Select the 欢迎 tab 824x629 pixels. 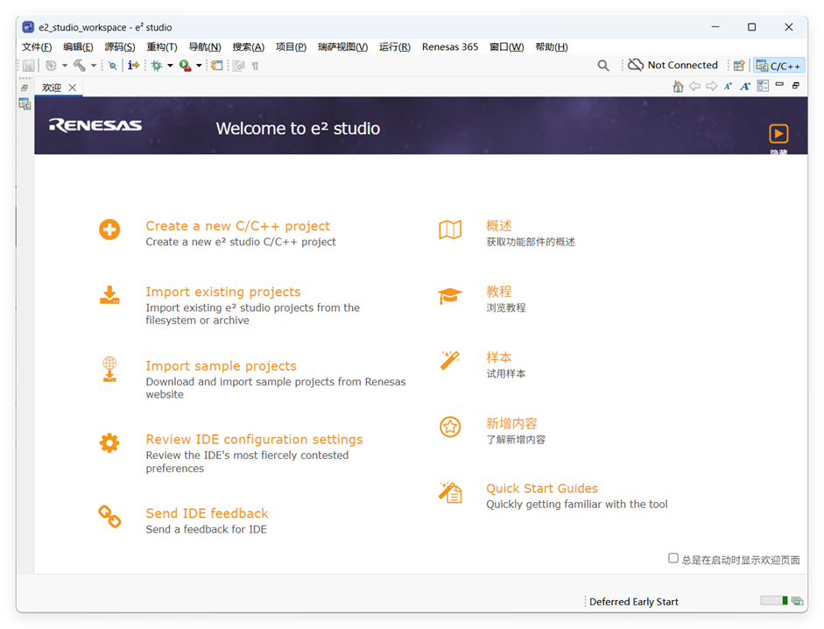coord(52,88)
